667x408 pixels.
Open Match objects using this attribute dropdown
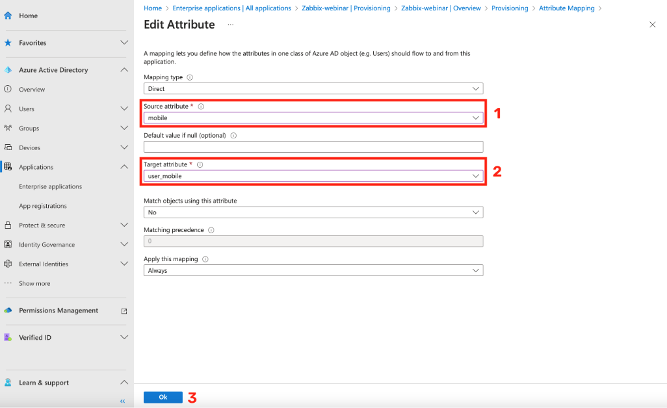pyautogui.click(x=313, y=212)
